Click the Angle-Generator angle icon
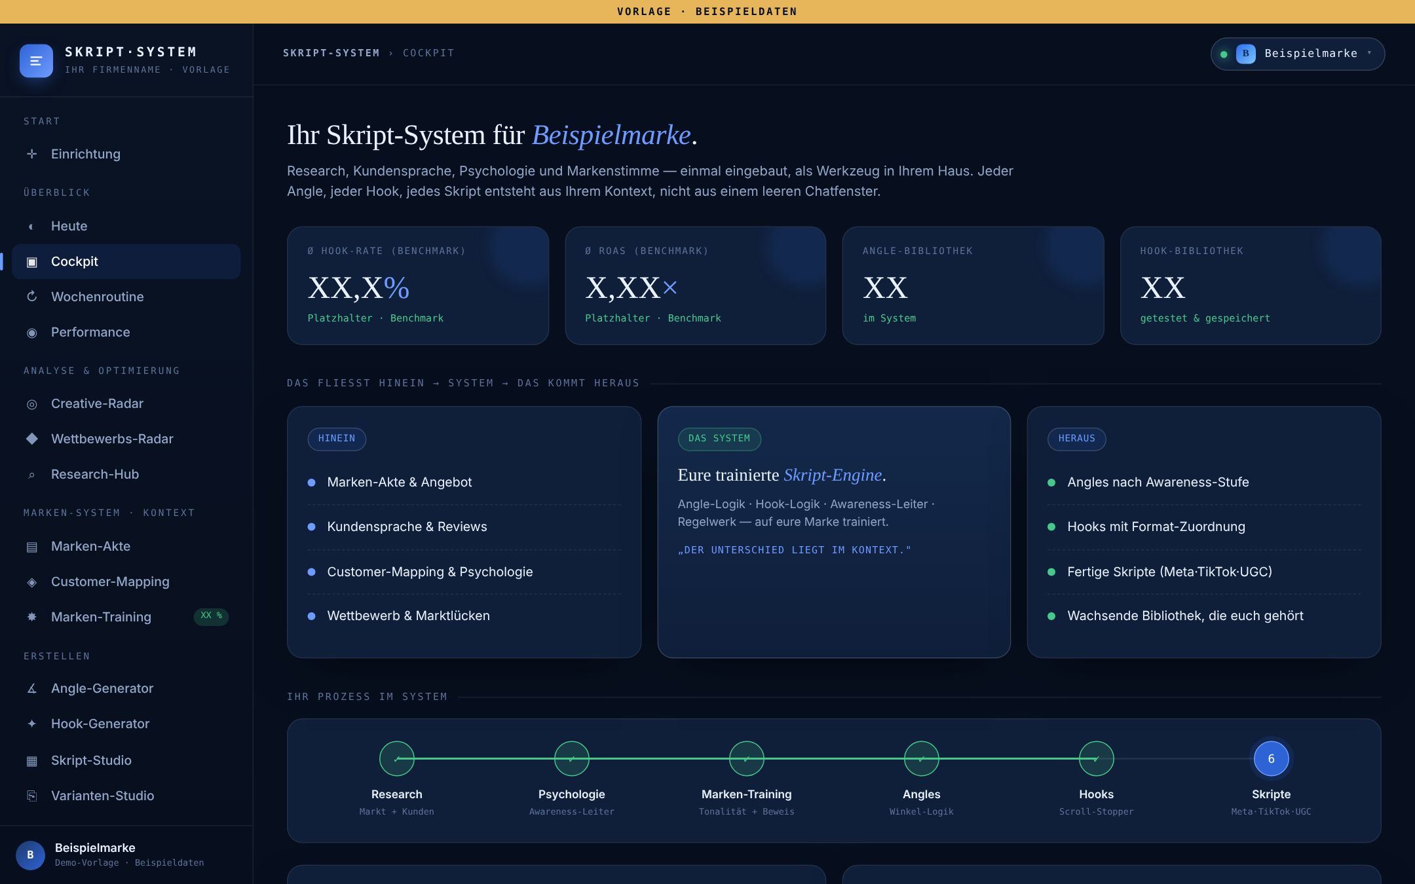 [31, 688]
